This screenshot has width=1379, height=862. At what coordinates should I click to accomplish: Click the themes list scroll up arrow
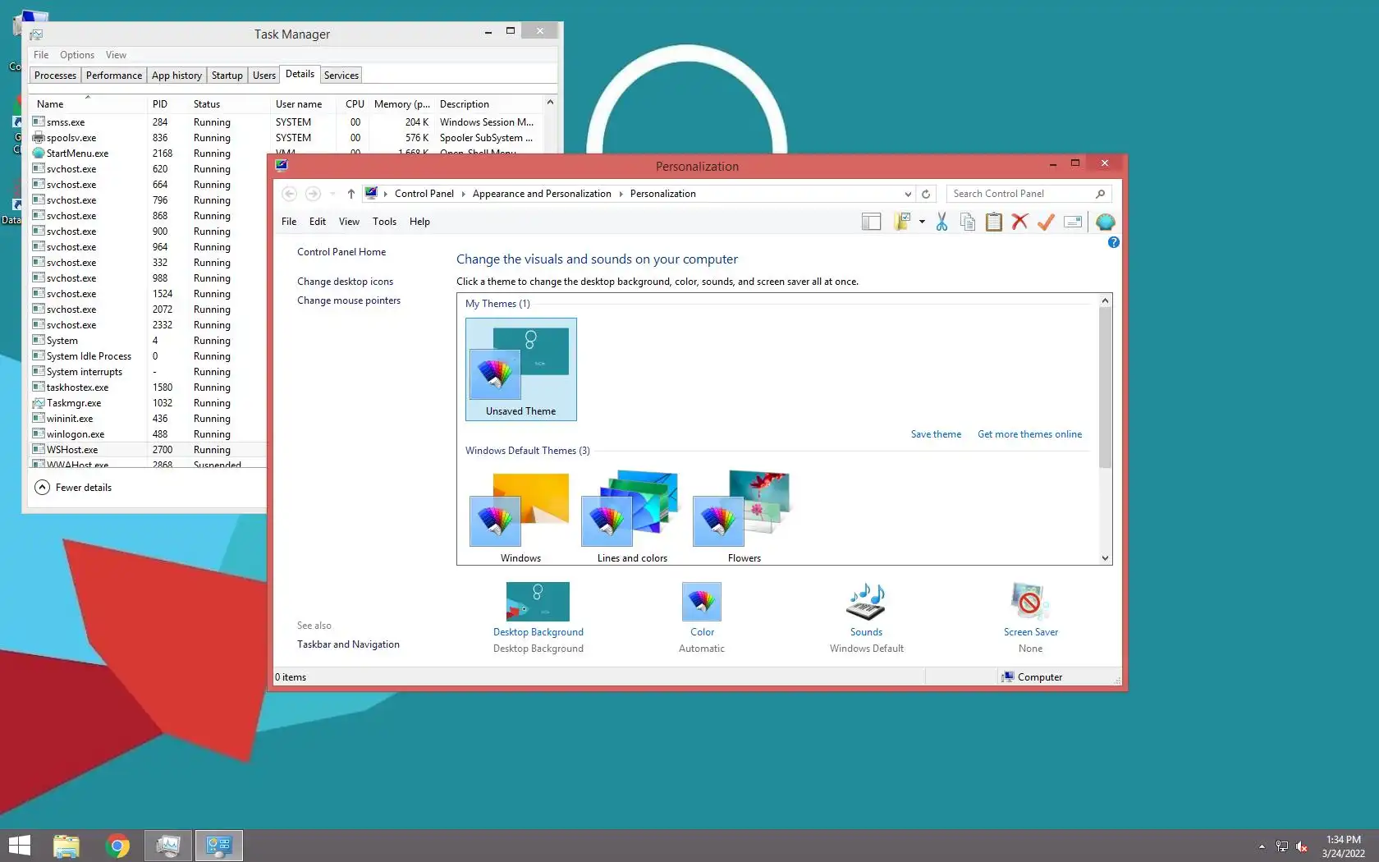tap(1105, 300)
